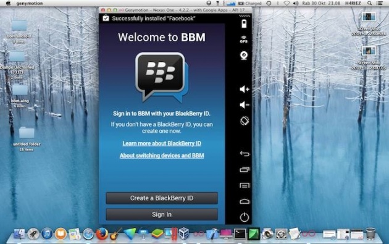389x244 pixels.
Task: Rotate the emulated device screen
Action: coord(245,121)
